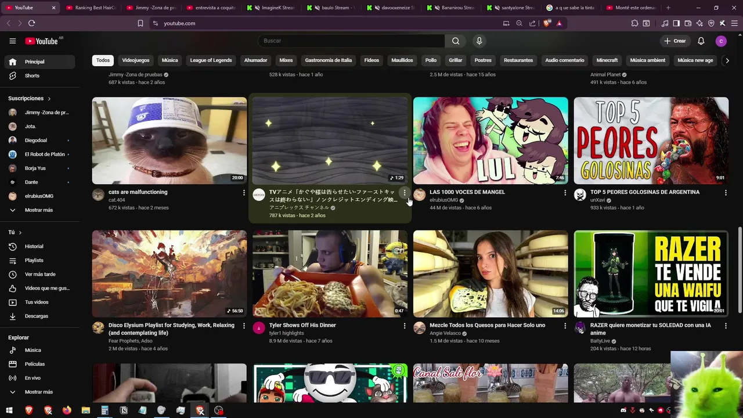Focus the Buscar search field
Image resolution: width=743 pixels, height=418 pixels.
tap(351, 41)
